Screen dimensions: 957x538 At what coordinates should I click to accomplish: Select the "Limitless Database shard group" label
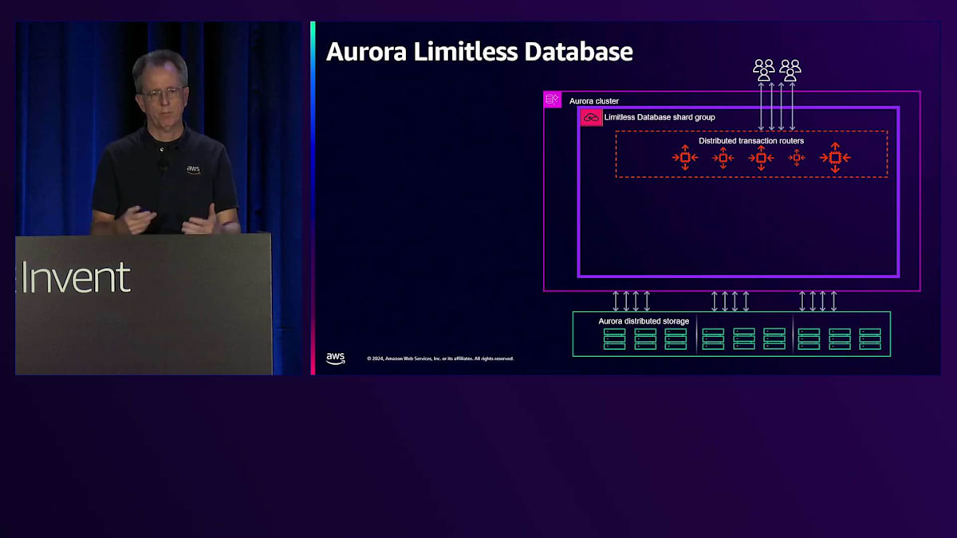pyautogui.click(x=660, y=117)
